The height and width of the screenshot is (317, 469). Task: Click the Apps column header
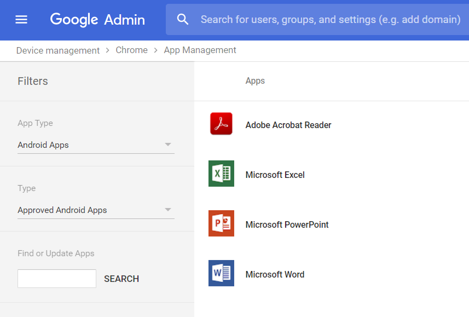click(x=255, y=81)
